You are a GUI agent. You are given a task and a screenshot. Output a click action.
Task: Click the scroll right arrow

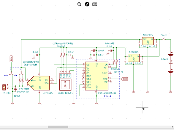pyautogui.click(x=173, y=127)
